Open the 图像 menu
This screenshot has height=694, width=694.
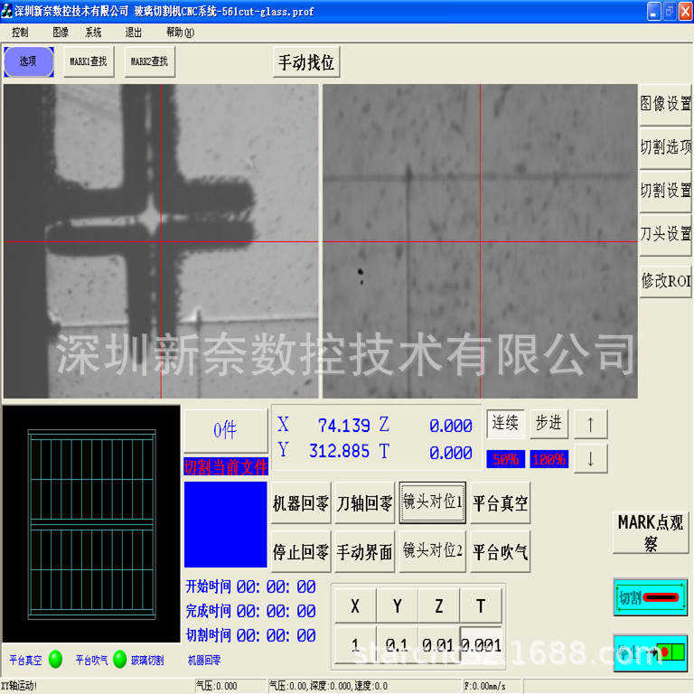[x=61, y=32]
